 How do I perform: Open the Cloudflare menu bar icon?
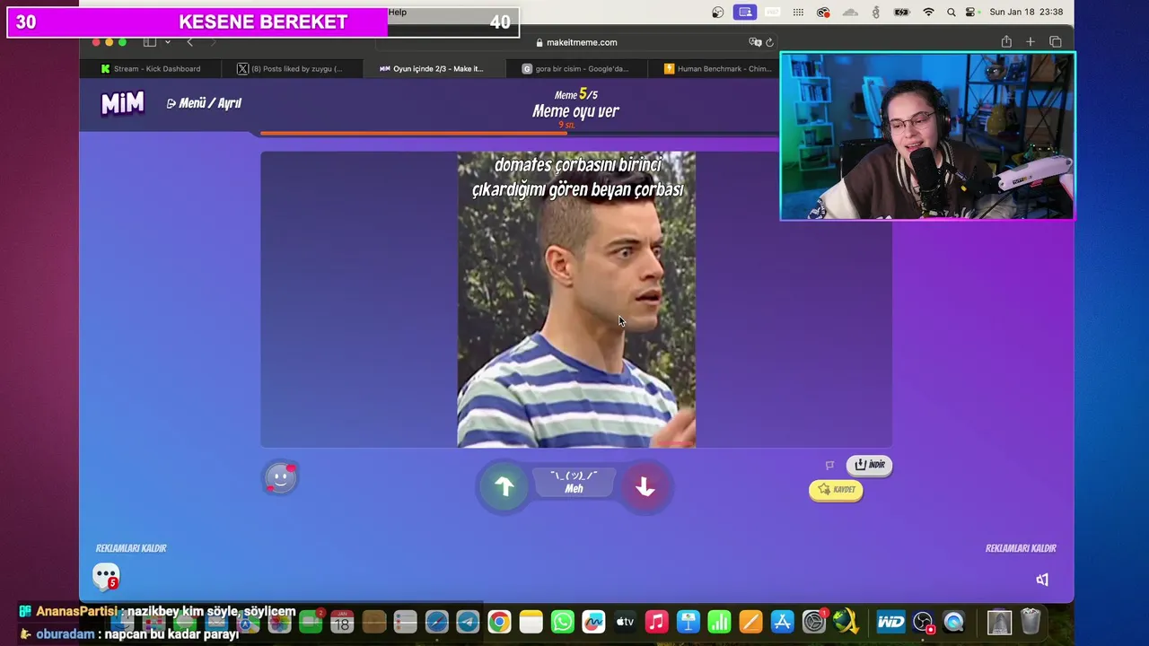point(850,12)
